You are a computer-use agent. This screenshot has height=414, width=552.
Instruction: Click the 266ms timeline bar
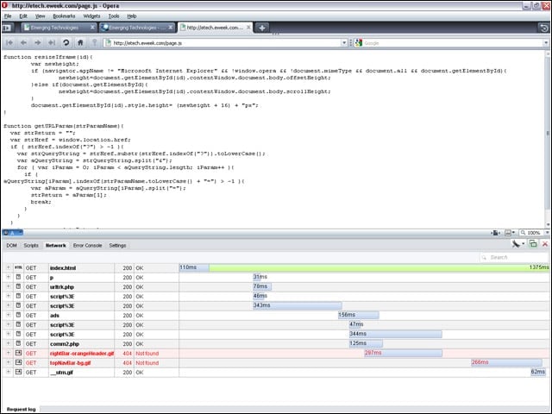506,362
